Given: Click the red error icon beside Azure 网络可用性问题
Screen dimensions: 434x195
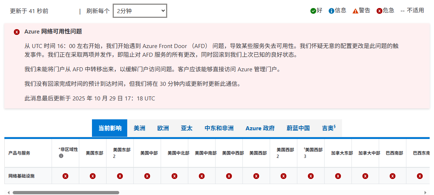Looking at the screenshot, I should coord(17,32).
